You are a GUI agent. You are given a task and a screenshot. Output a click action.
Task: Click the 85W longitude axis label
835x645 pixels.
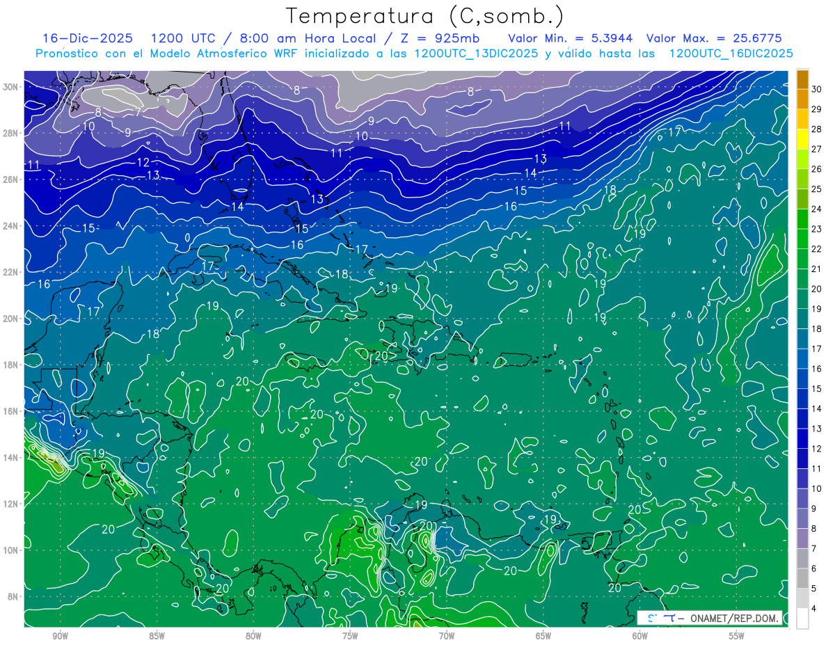157,636
